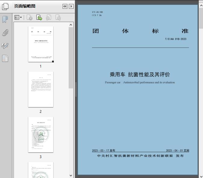Click the publisher line '中关村汇智抗菌新材料产业技术创新联盟'
This screenshot has width=203, height=178.
click(x=135, y=156)
